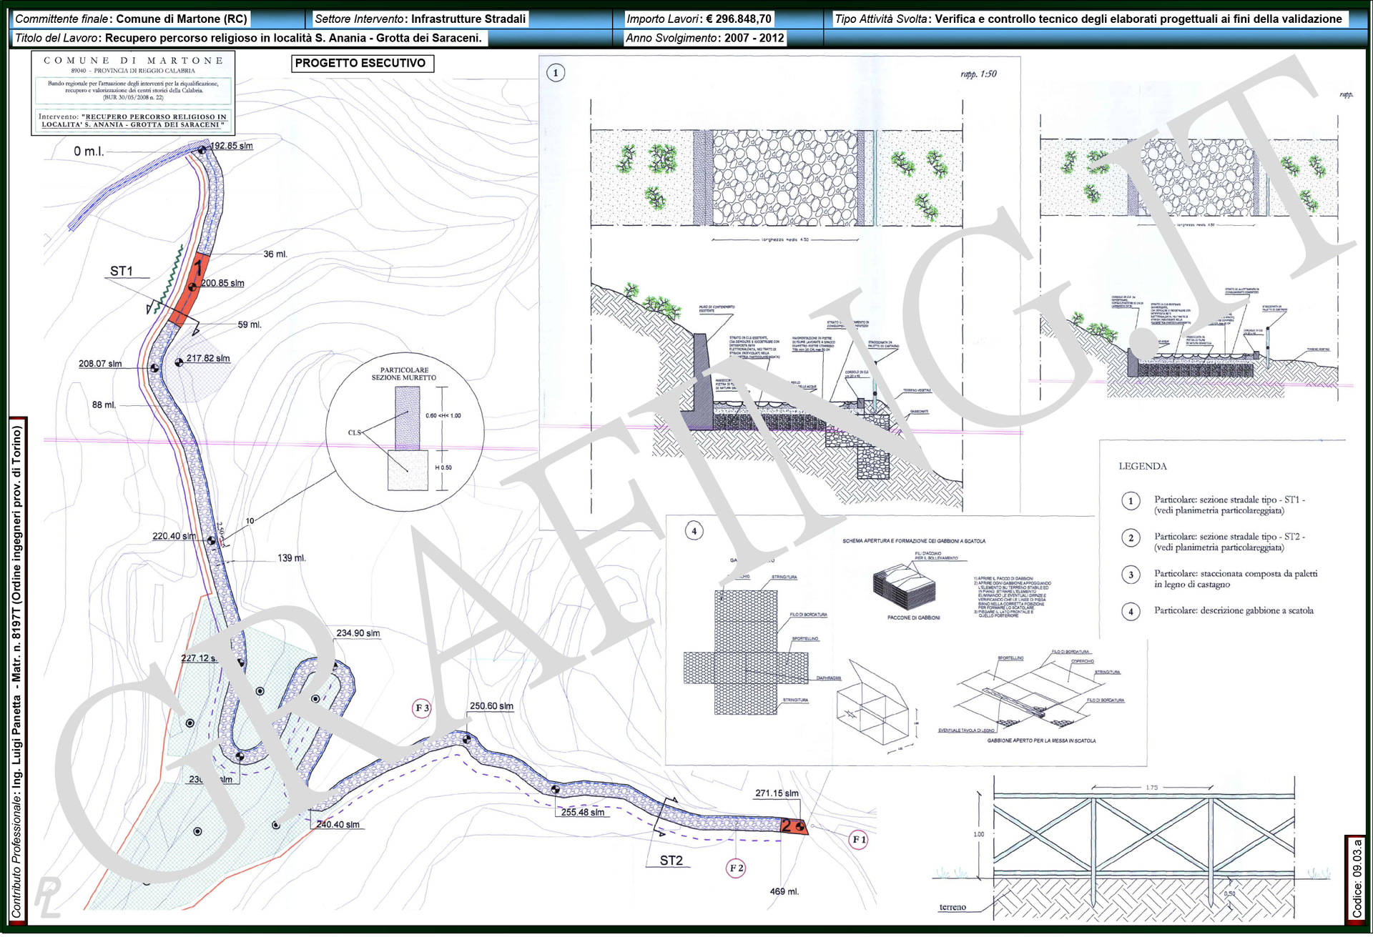Click the PACCONE DI GABBIONI illustration
Viewport: 1373px width, 937px height.
905,586
